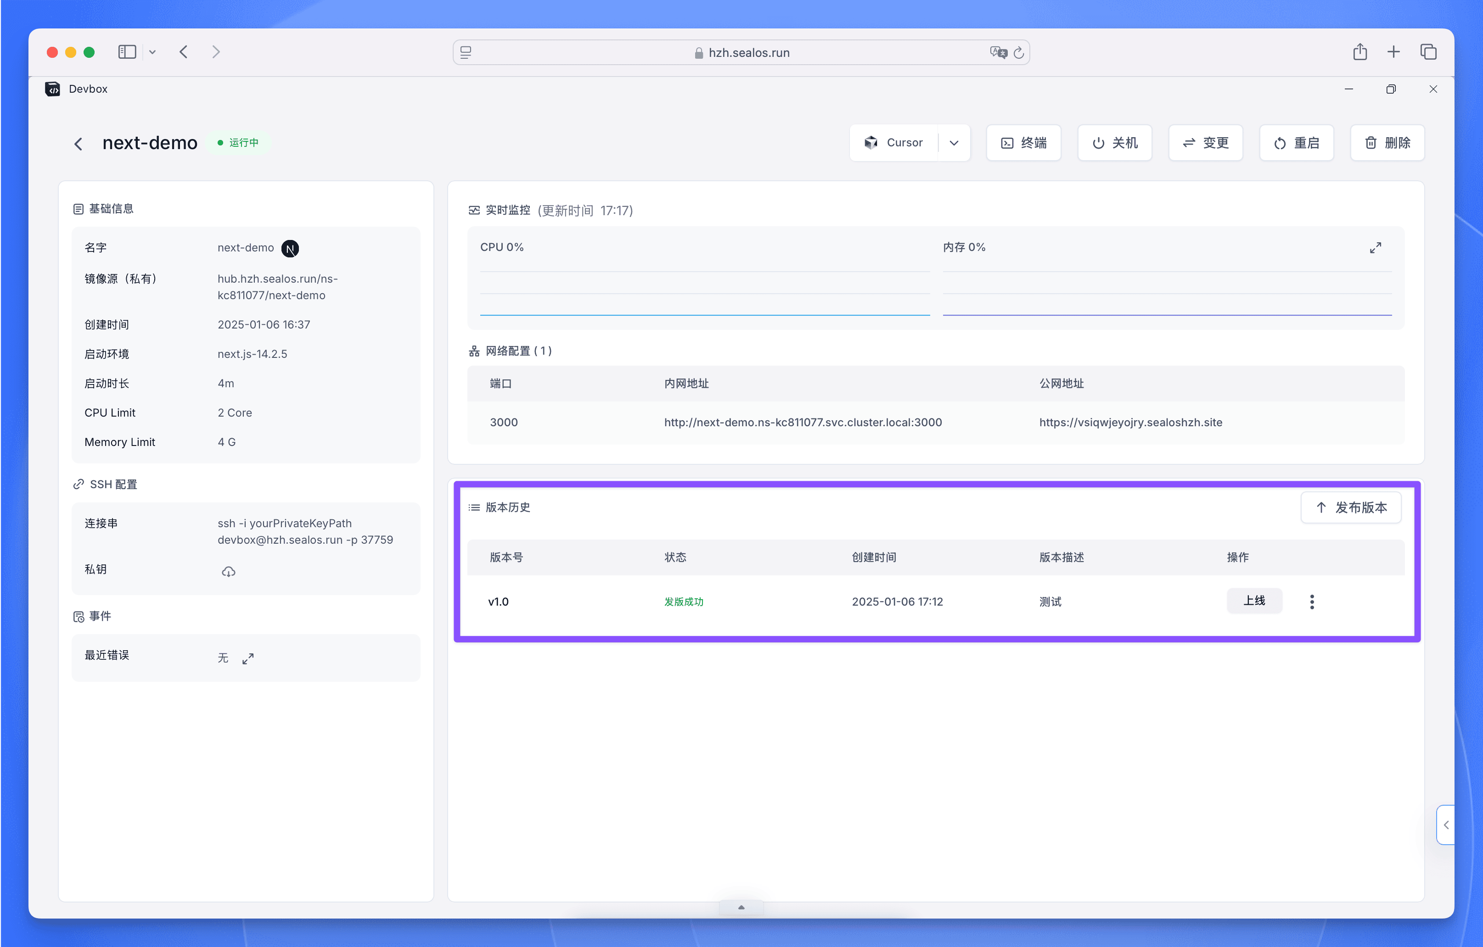Click the 发布版本 button
Viewport: 1483px width, 947px height.
[1351, 507]
